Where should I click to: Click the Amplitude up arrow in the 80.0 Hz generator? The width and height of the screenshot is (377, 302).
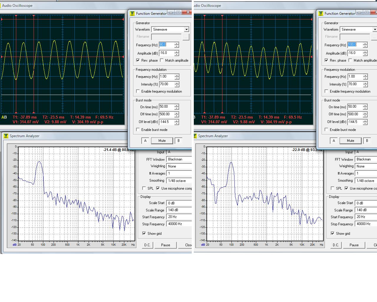177,52
